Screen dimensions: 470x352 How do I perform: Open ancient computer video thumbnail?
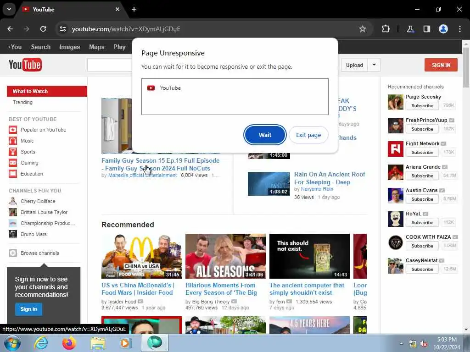coord(309,256)
